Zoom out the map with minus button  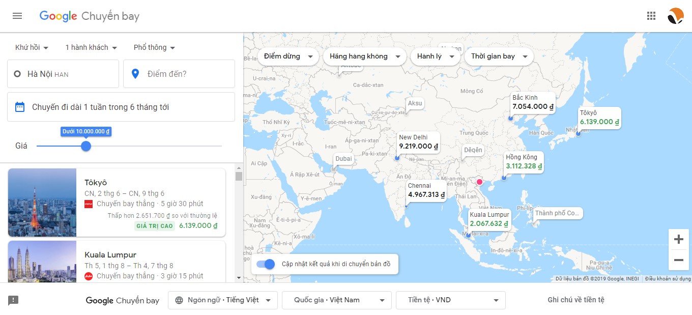click(x=678, y=260)
